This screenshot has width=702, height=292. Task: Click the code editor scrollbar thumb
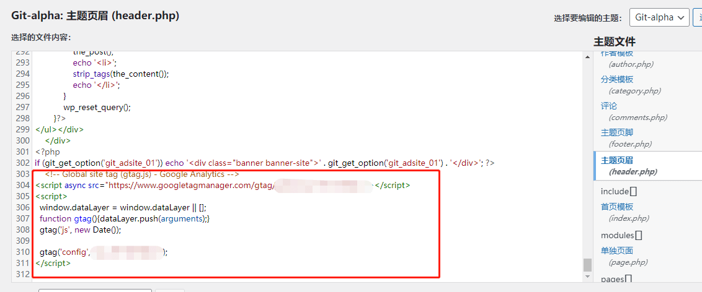point(587,265)
